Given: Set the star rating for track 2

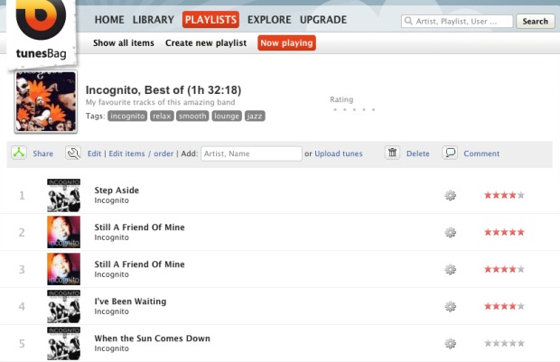Looking at the screenshot, I should pos(504,232).
